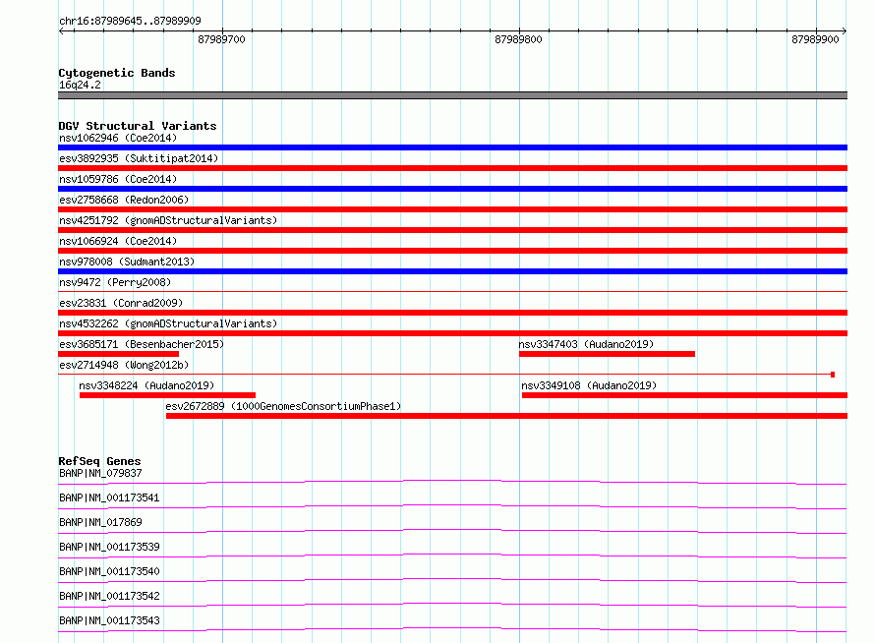Click the gray 16q24.2 cytogenetic band bar

452,95
